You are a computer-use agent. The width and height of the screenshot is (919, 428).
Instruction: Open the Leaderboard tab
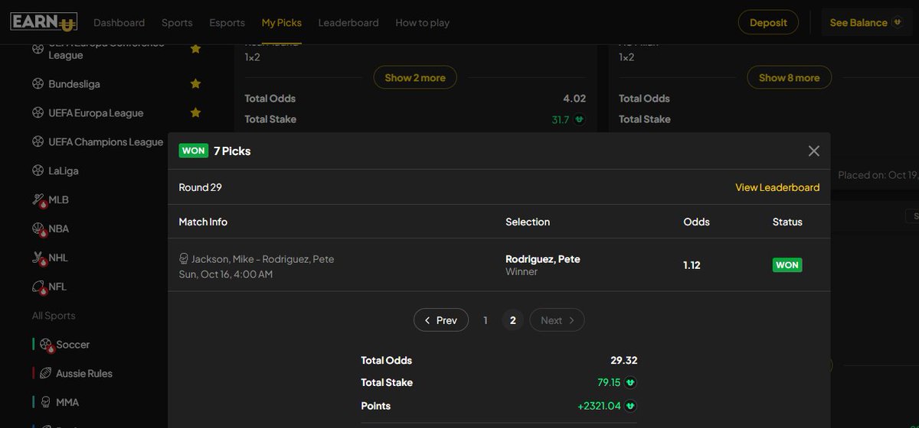pyautogui.click(x=348, y=23)
